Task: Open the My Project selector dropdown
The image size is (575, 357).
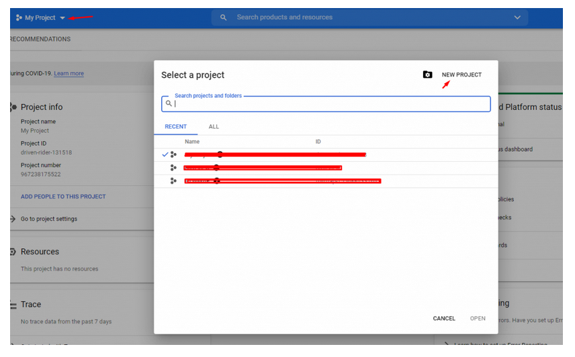Action: pyautogui.click(x=40, y=17)
